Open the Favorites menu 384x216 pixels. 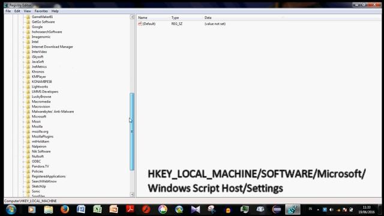41,11
